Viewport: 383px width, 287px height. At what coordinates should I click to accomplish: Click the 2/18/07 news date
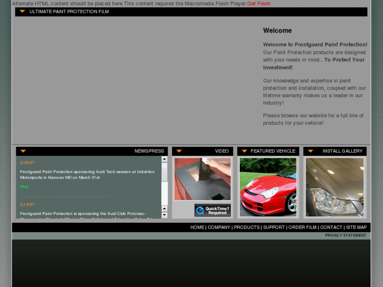click(x=27, y=204)
